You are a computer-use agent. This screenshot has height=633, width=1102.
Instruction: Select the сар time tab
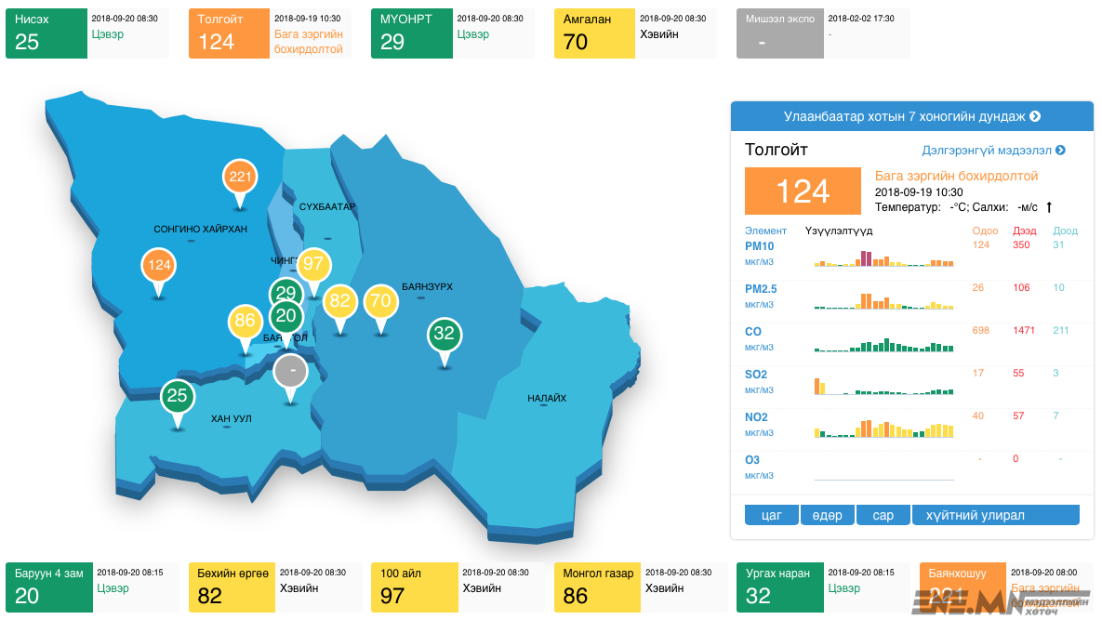coord(883,515)
